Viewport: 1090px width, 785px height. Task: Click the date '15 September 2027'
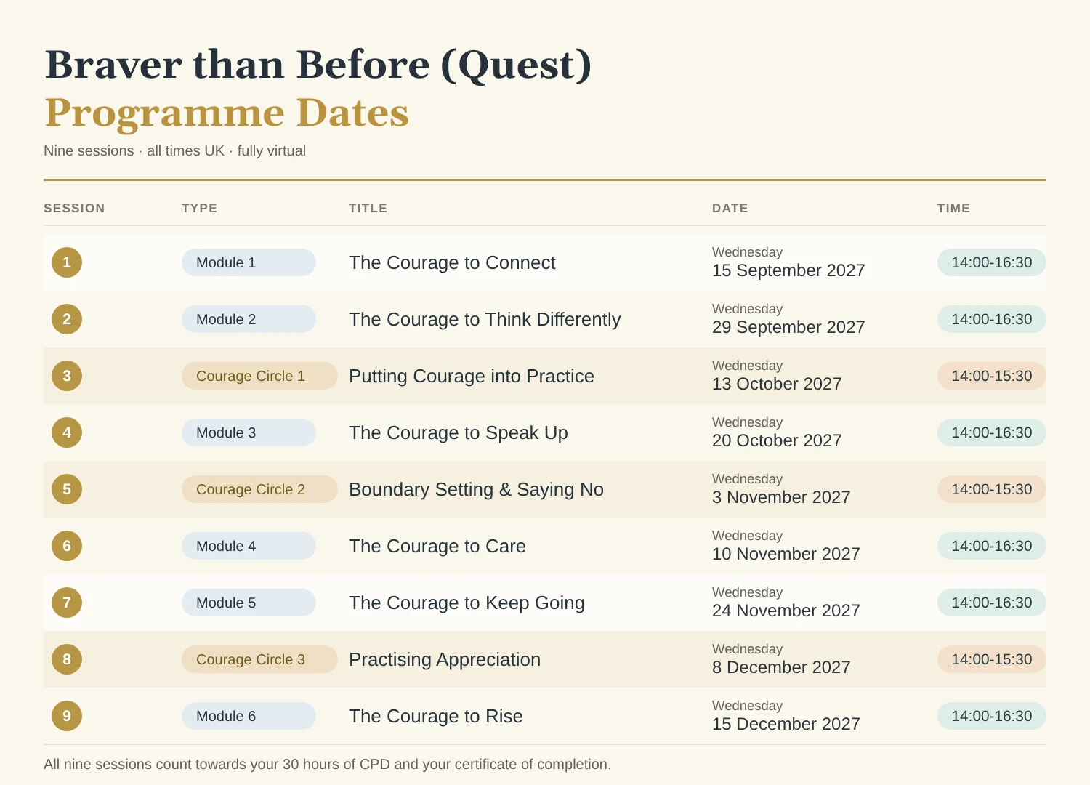point(788,270)
